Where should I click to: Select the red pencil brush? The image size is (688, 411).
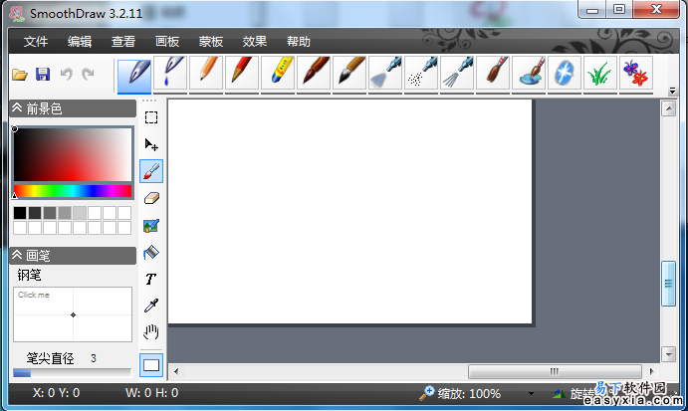point(242,74)
